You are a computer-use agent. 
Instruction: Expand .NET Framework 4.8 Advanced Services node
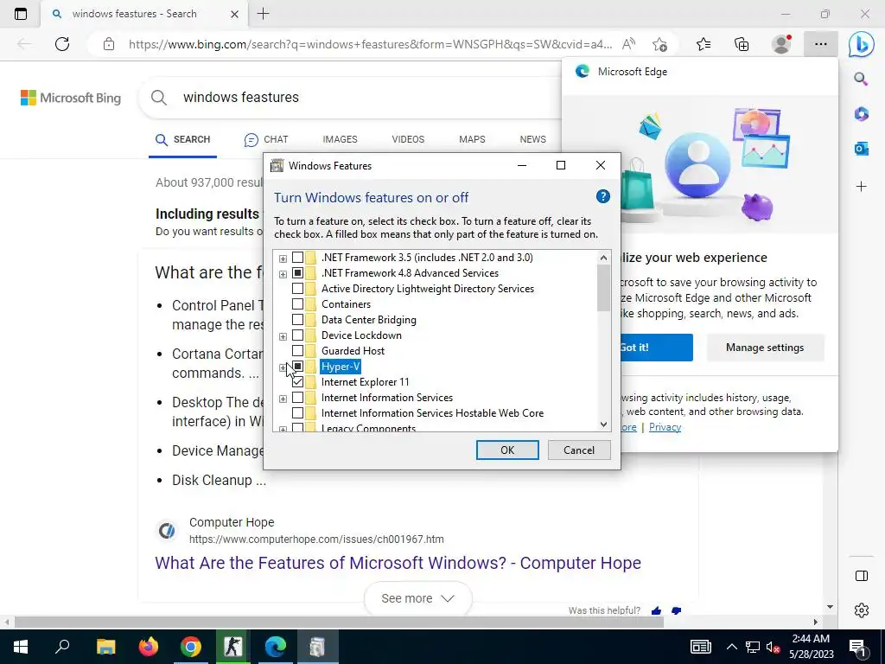click(283, 274)
